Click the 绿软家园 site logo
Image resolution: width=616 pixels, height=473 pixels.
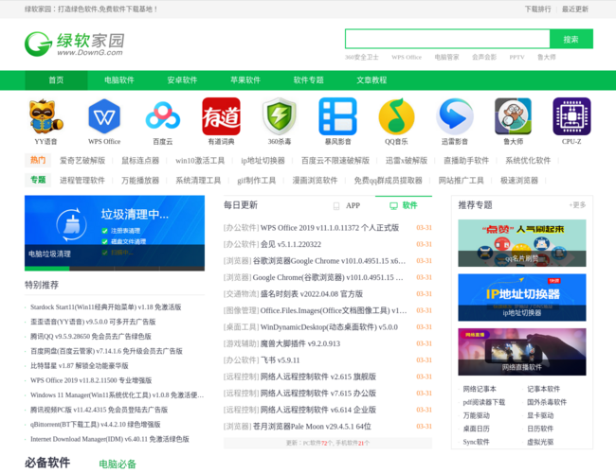[x=75, y=44]
